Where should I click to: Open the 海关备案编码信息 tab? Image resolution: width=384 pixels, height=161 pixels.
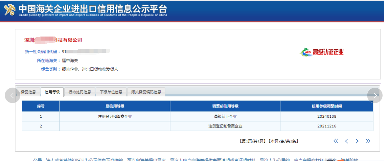[146, 92]
